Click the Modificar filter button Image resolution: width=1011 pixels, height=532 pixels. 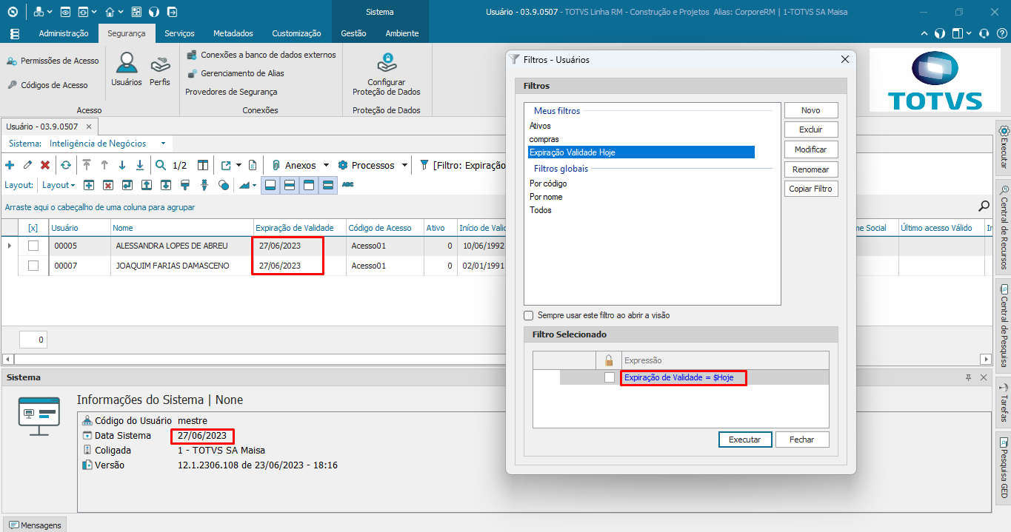[x=811, y=149]
